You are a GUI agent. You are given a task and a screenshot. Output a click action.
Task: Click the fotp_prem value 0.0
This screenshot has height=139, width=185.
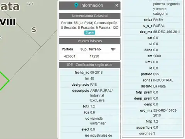[156, 92]
